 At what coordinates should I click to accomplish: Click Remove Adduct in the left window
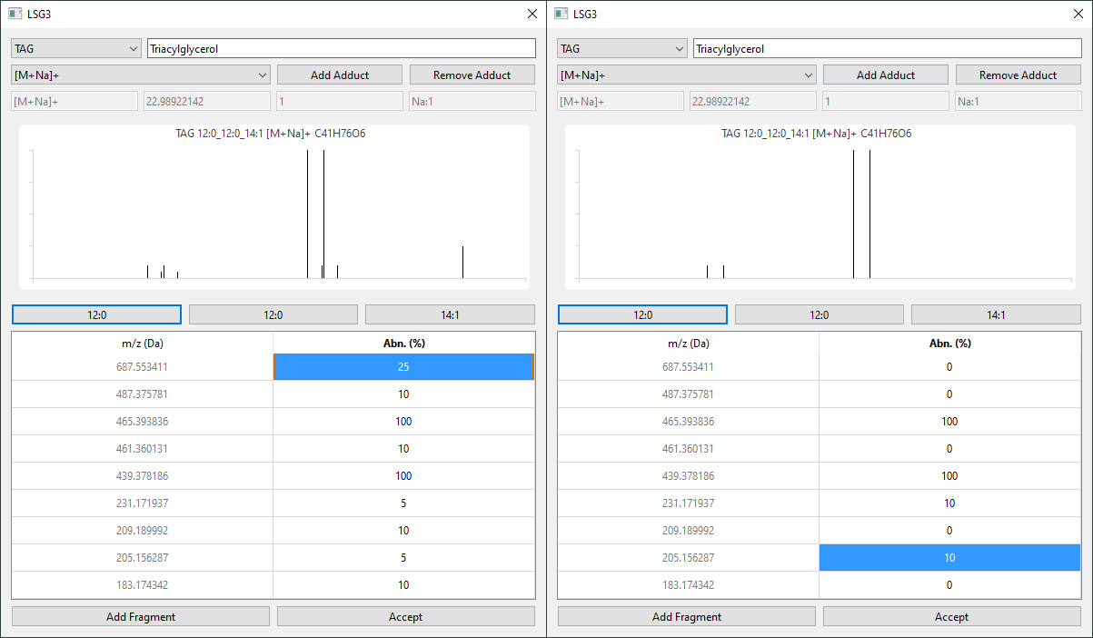pyautogui.click(x=472, y=75)
